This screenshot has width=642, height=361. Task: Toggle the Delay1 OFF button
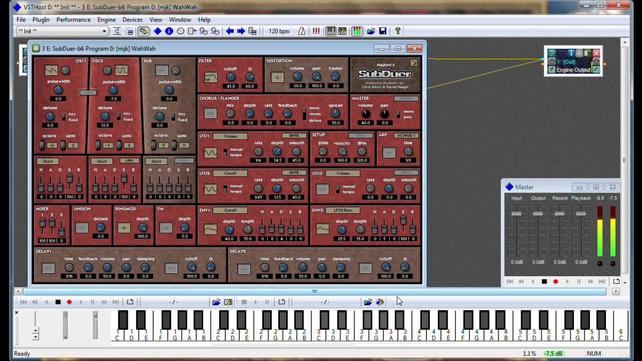pos(48,269)
